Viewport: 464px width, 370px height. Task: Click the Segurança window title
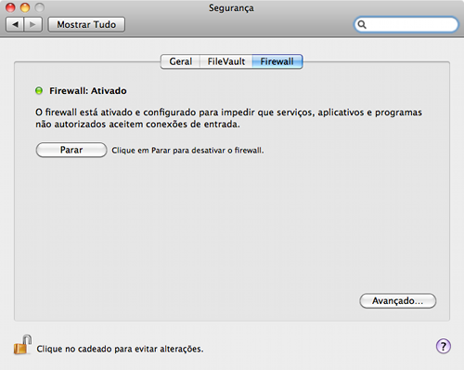coord(231,7)
